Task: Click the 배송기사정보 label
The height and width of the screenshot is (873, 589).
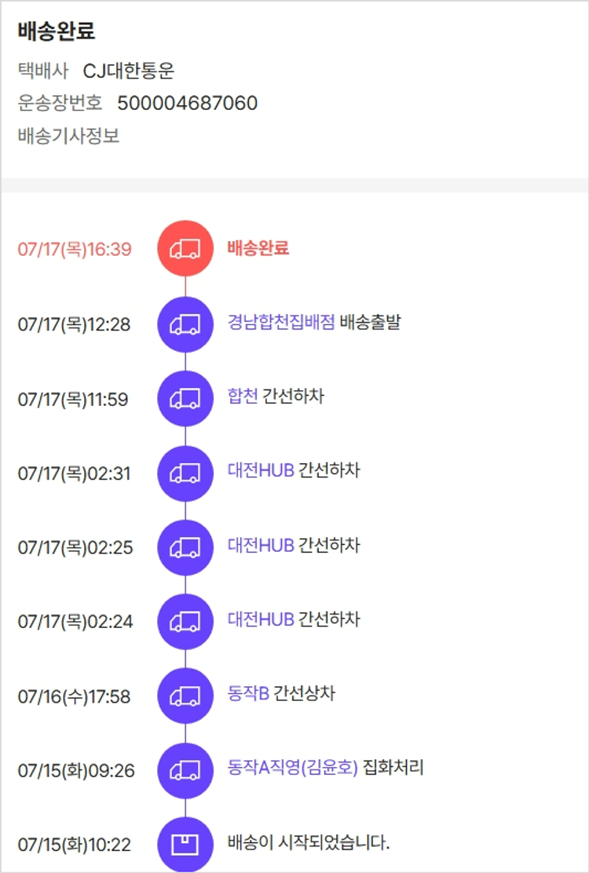Action: tap(69, 135)
